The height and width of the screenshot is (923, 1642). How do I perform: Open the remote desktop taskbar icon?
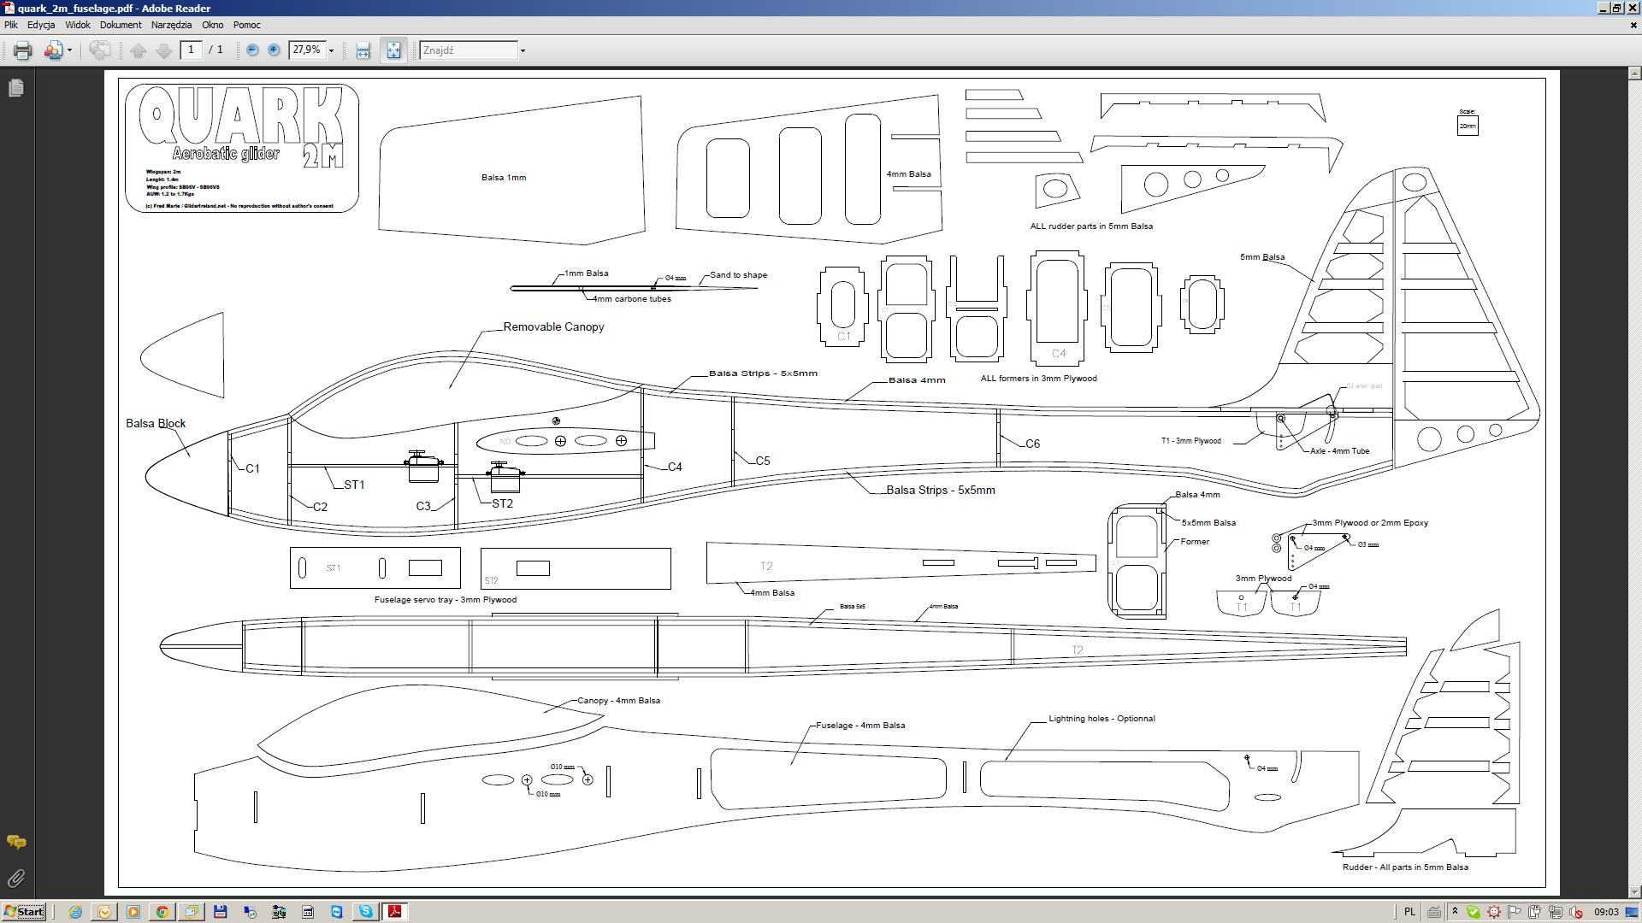click(250, 912)
